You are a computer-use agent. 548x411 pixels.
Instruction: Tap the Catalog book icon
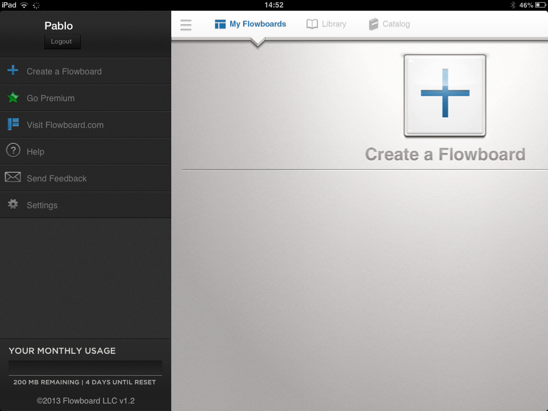click(374, 24)
